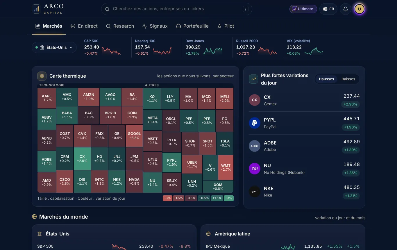
Task: Click the +3% legend swatch
Action: (229, 198)
